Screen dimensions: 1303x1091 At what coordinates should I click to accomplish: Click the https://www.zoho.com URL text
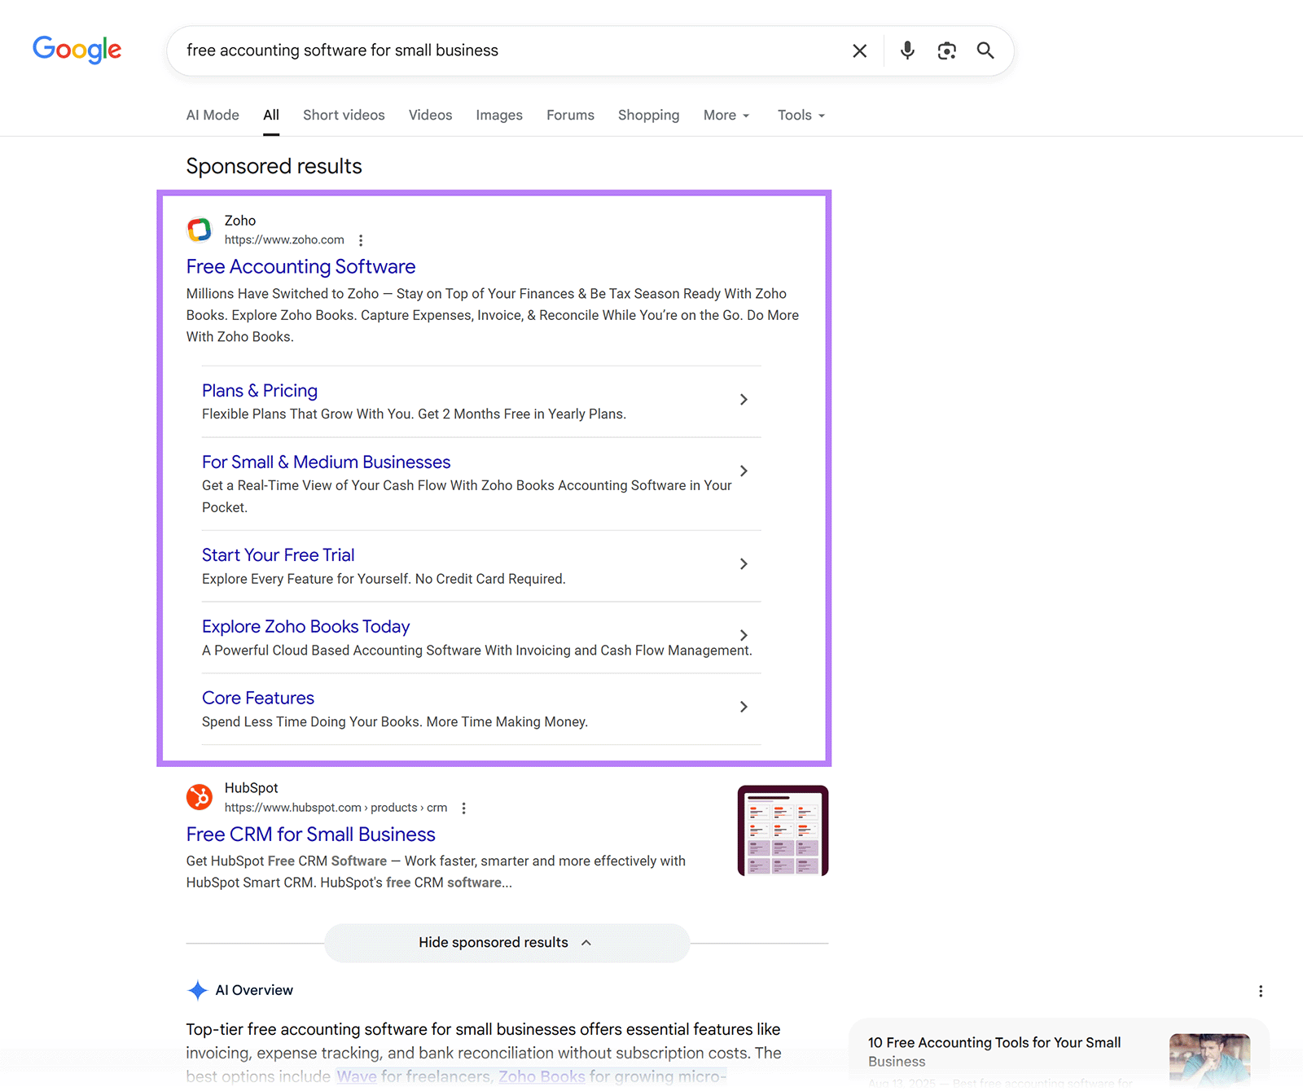pos(284,239)
